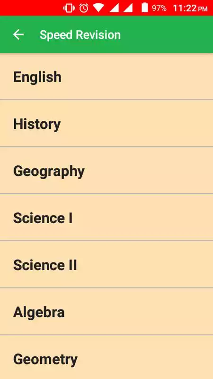Choose Science II revision
Screen dimensions: 213x379
pyautogui.click(x=106, y=264)
